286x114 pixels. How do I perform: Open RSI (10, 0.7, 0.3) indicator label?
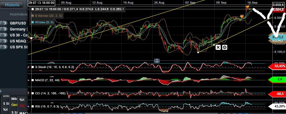pyautogui.click(x=47, y=106)
